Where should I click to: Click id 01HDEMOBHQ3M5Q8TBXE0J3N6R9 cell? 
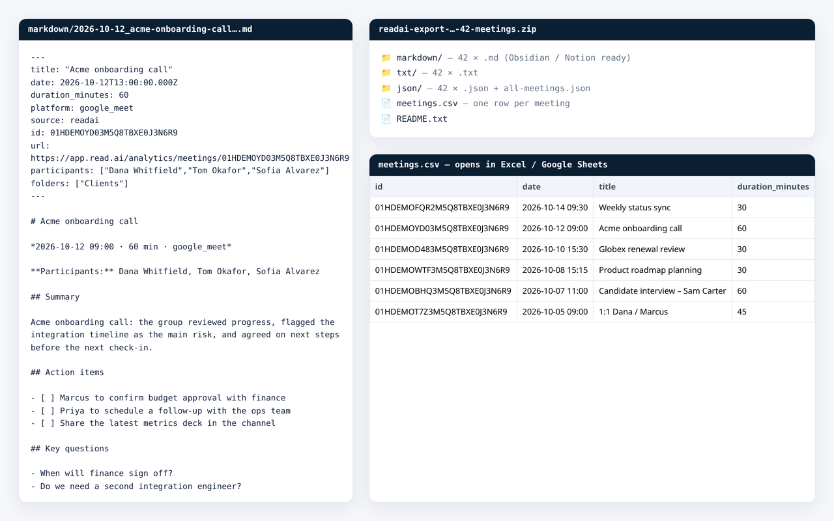click(443, 291)
